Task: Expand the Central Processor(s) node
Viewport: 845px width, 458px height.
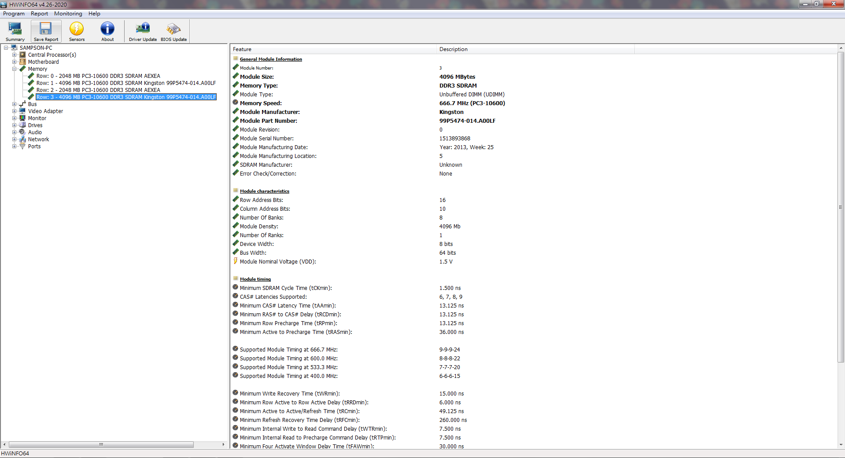Action: pos(15,55)
